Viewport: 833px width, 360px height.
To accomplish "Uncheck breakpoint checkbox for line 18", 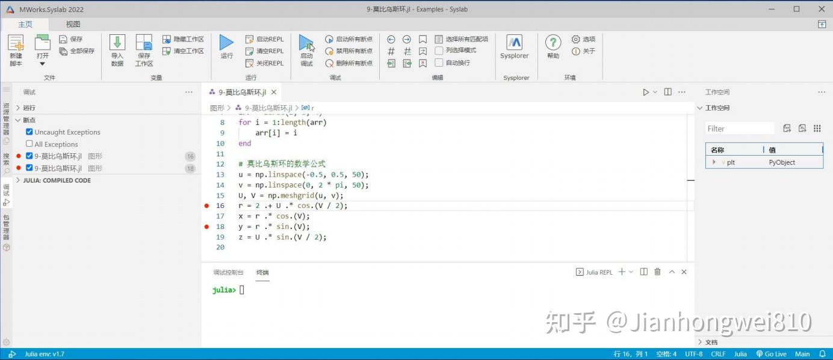I will (29, 168).
